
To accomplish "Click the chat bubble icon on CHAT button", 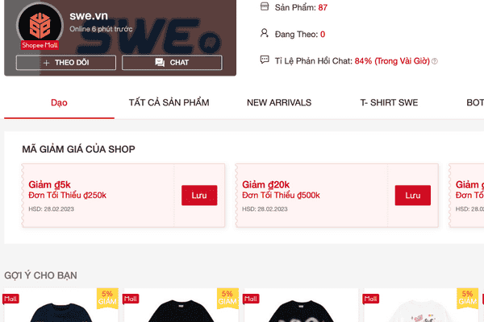I will point(160,63).
